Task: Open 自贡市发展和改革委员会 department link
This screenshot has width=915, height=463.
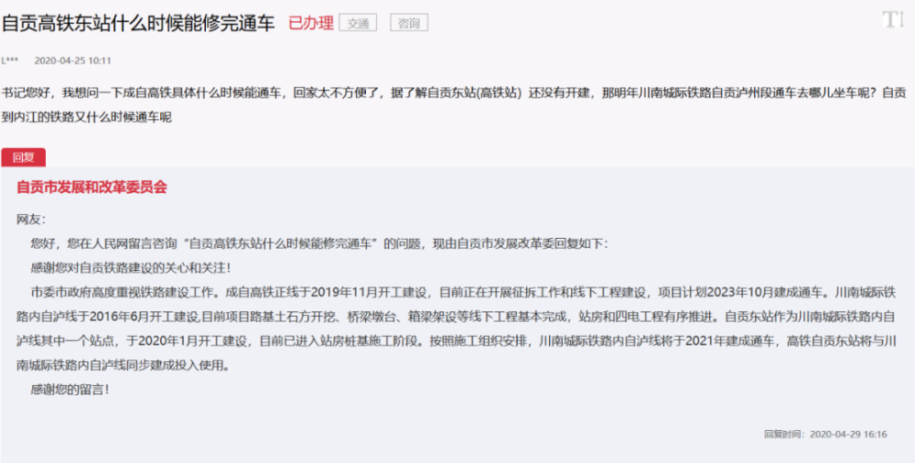Action: (x=91, y=188)
